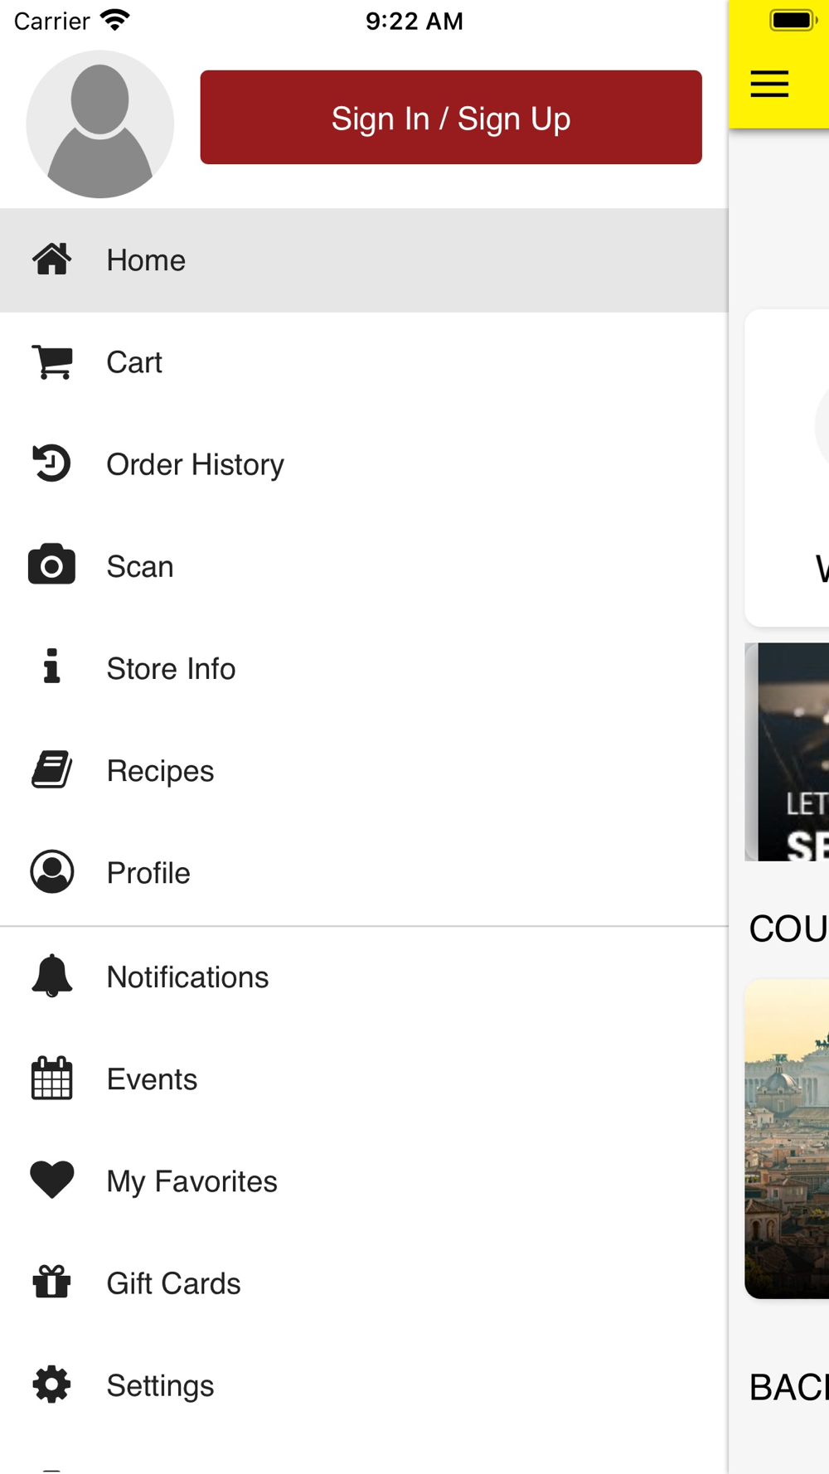
Task: Click the dark promotional banner image
Action: tap(787, 752)
